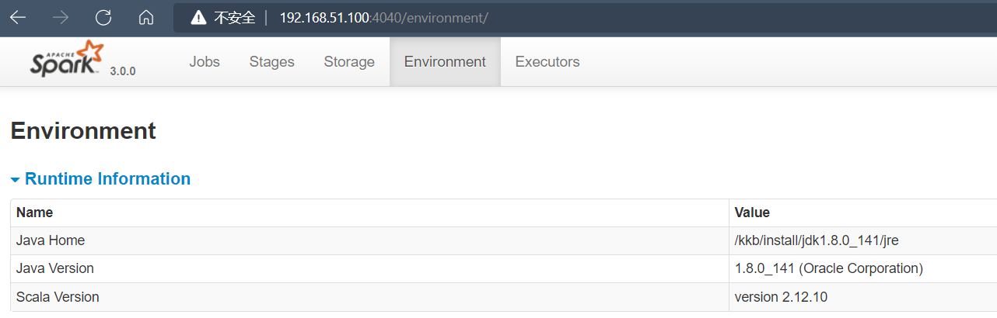Go to the browser home page
997x318 pixels.
point(145,17)
